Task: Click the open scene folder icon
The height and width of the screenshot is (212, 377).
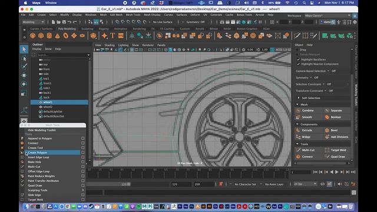Action: click(59, 22)
